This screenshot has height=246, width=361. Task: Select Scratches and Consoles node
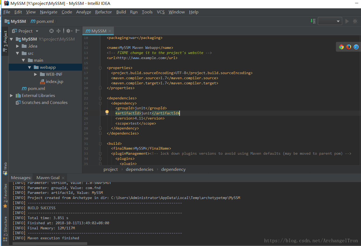click(x=42, y=102)
